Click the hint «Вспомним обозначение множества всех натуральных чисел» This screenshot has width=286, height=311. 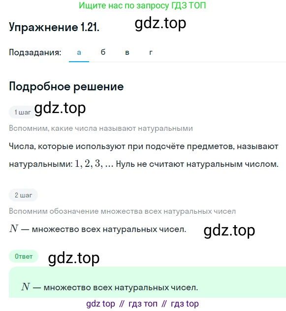pos(122,211)
